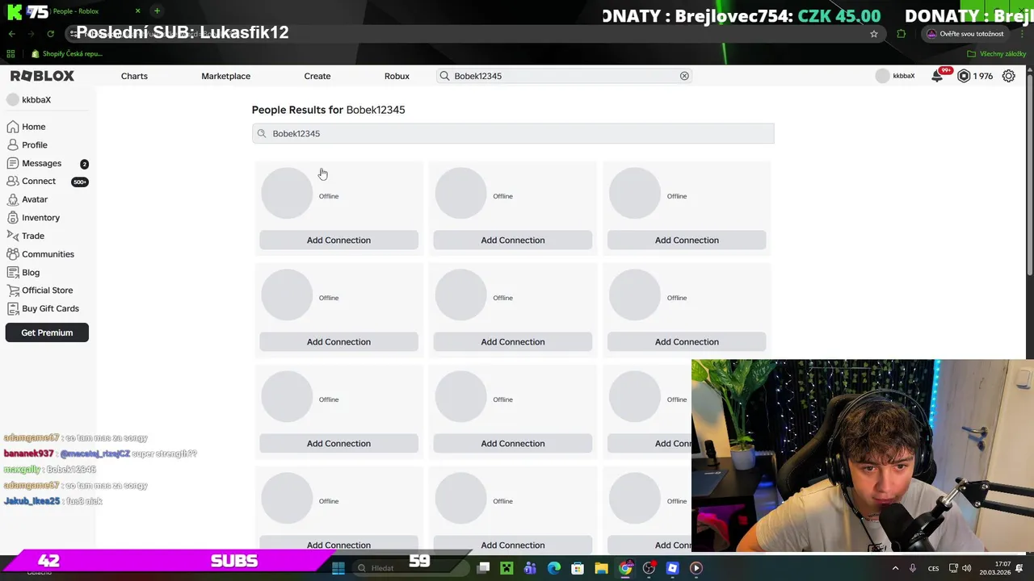The height and width of the screenshot is (581, 1034).
Task: Click the People Results search input field
Action: (513, 133)
